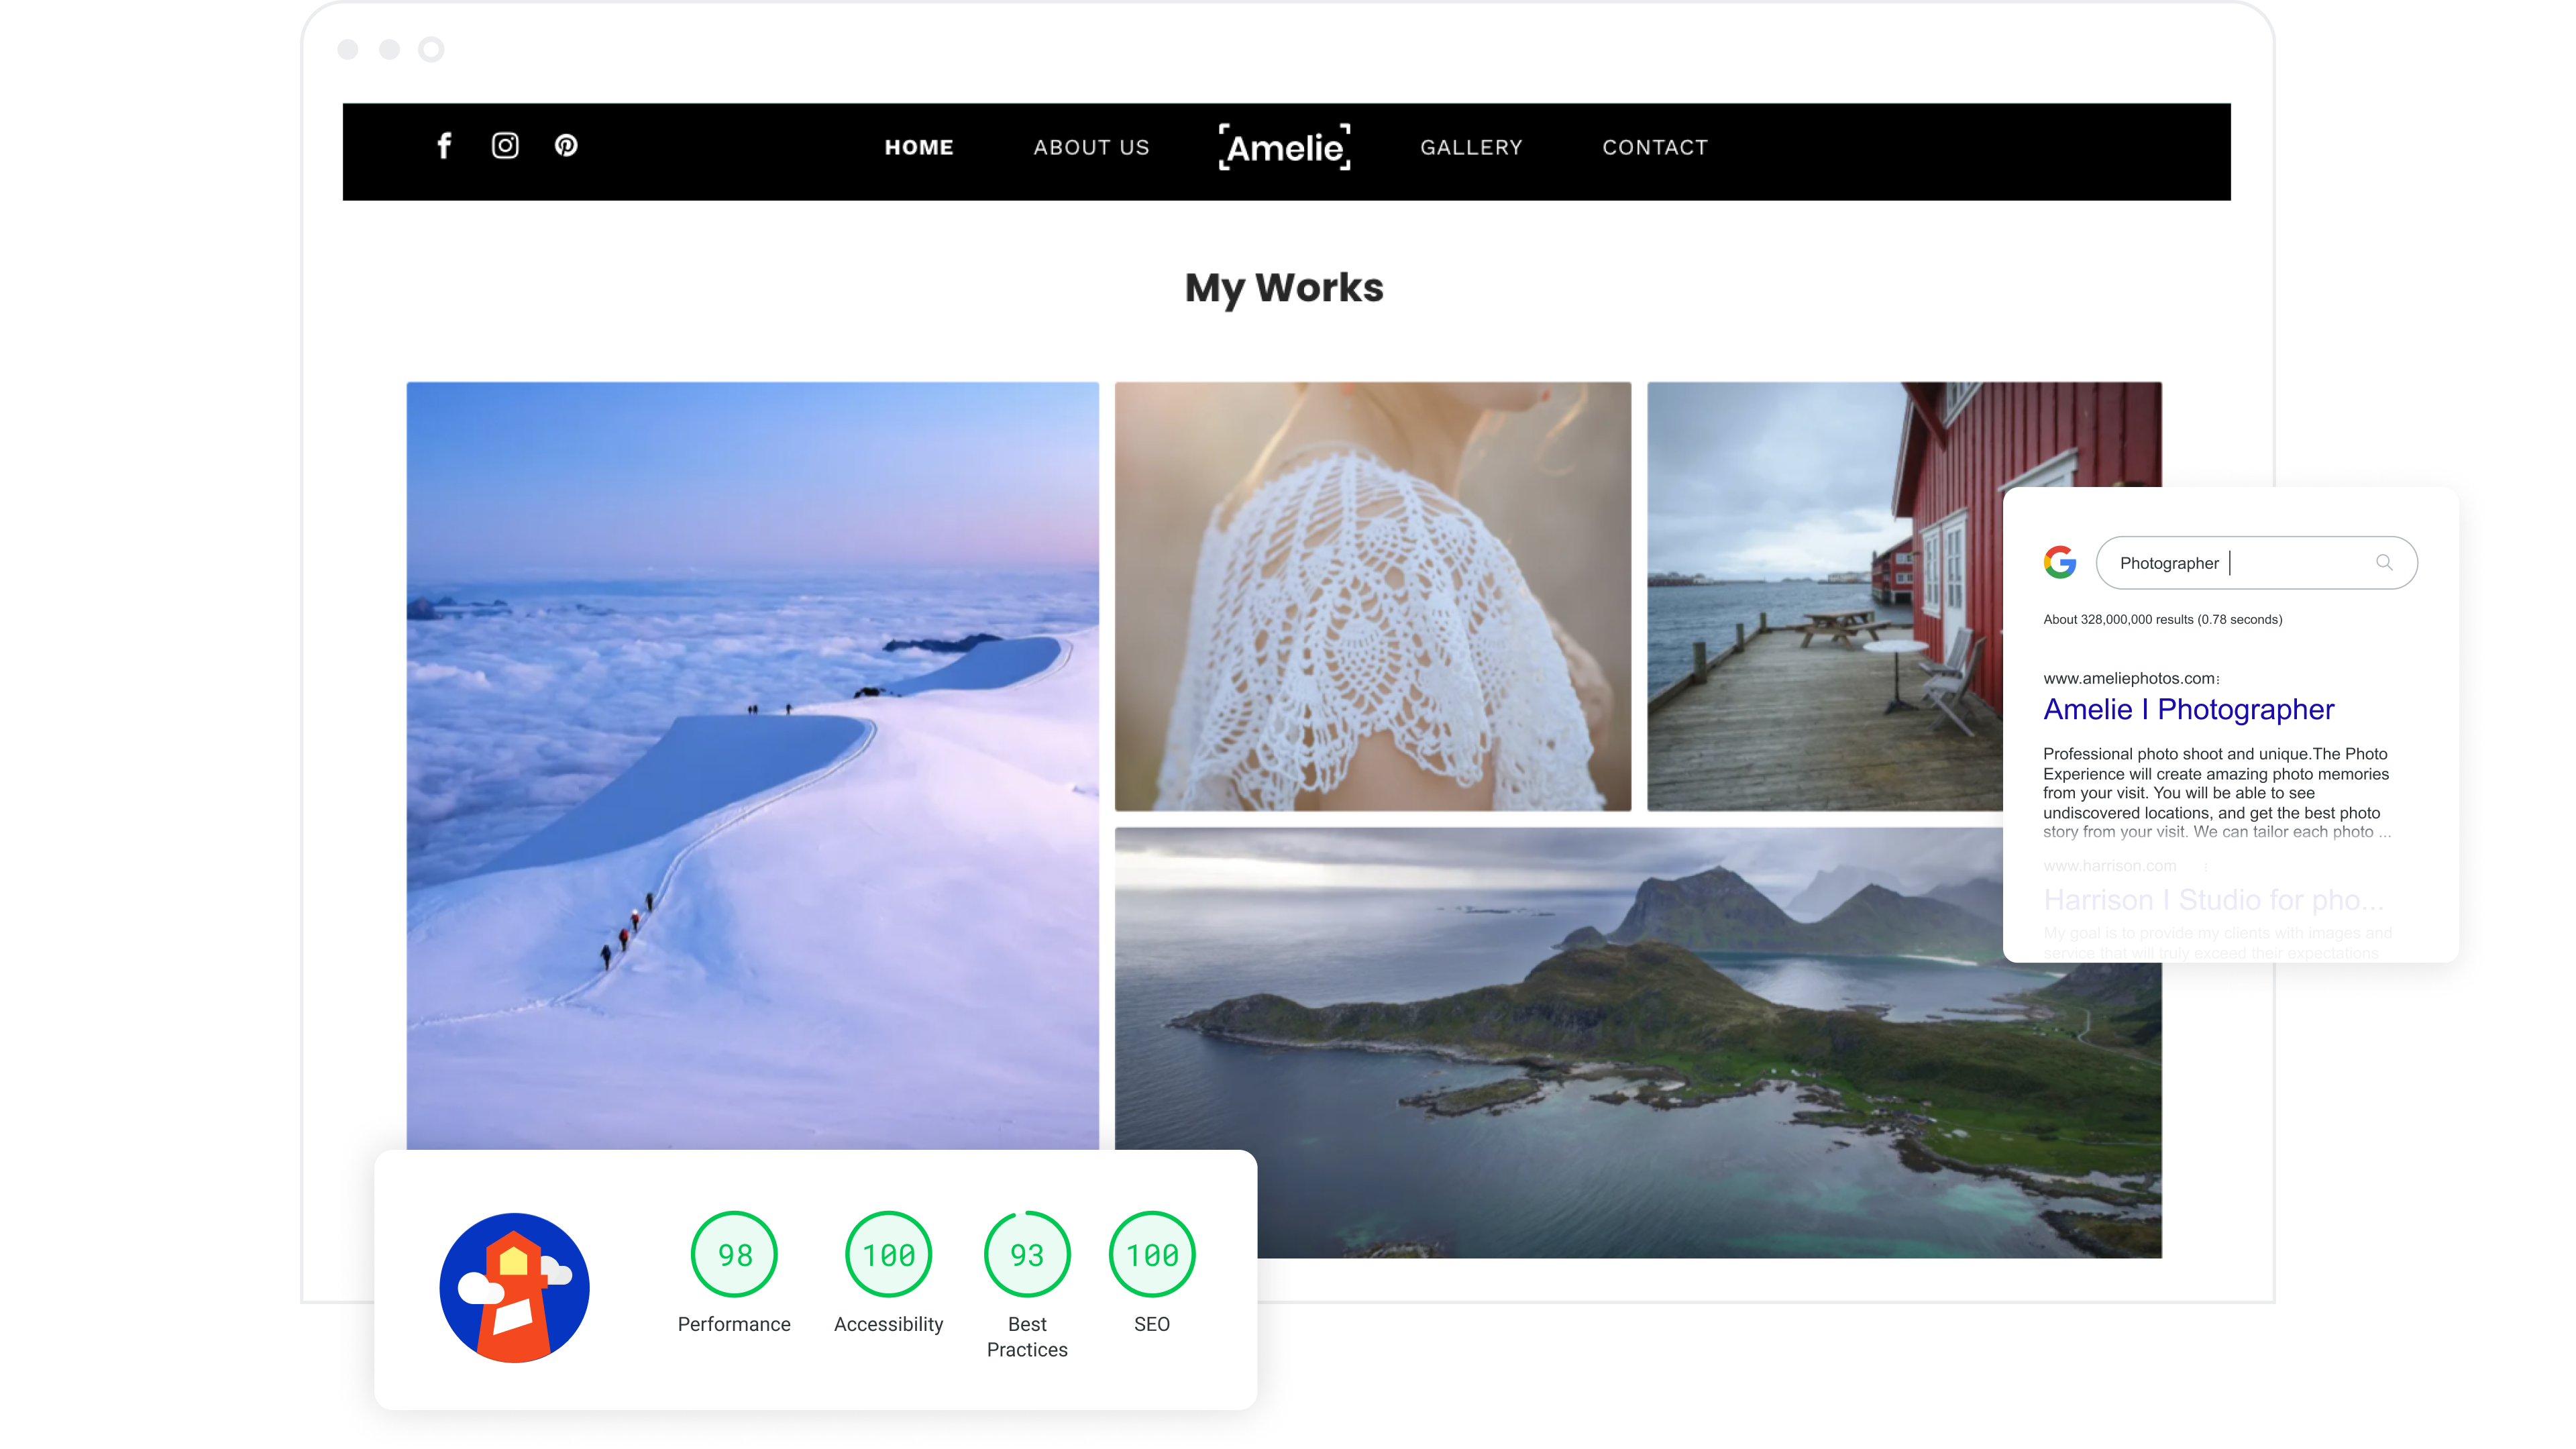Screen dimensions: 2576x1449
Task: Open the ABOUT US page
Action: (x=1091, y=148)
